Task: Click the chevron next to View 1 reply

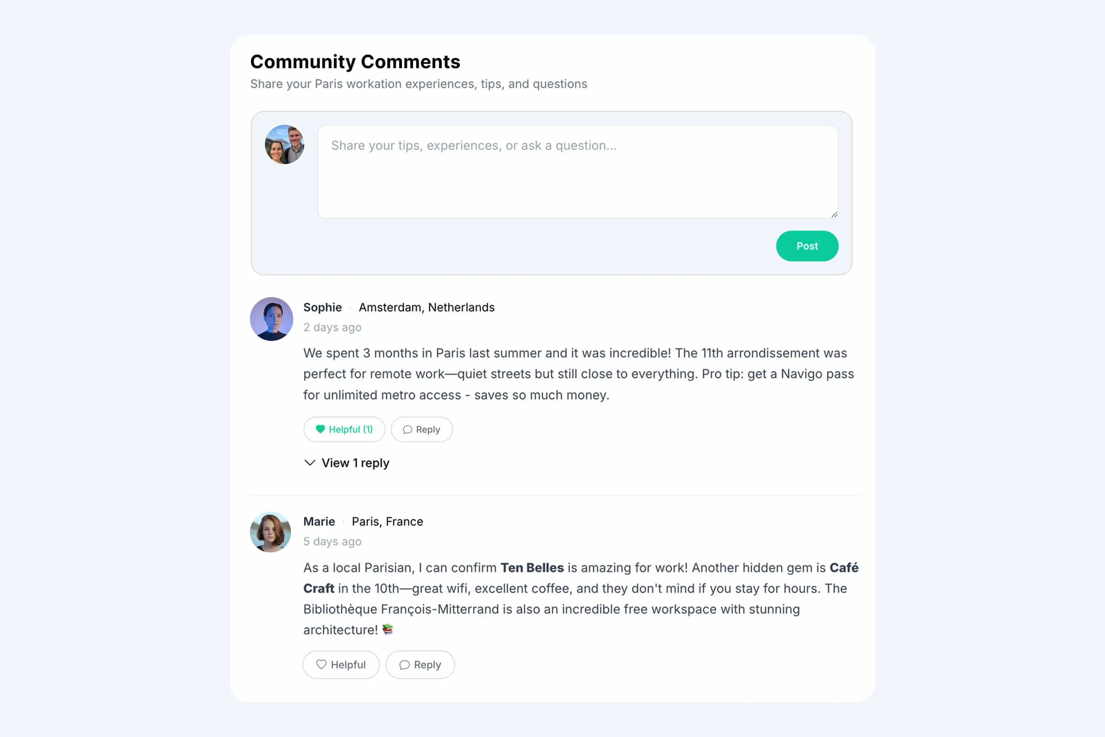Action: click(309, 462)
